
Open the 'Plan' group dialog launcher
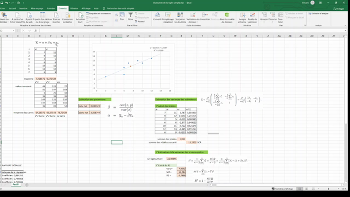(x=305, y=25)
